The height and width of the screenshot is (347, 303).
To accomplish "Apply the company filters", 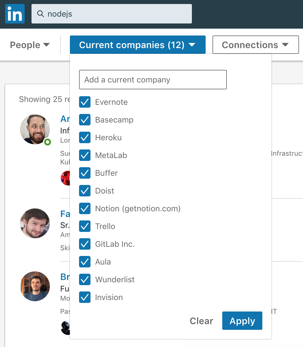I will click(242, 321).
